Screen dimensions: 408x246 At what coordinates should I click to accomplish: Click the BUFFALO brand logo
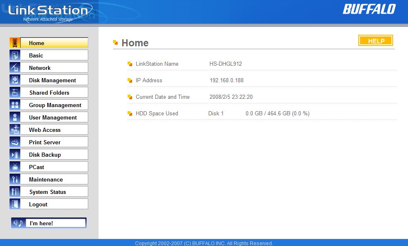[x=369, y=9]
